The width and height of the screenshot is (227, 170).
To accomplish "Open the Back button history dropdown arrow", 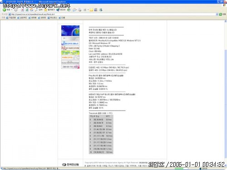I will coord(12,10).
